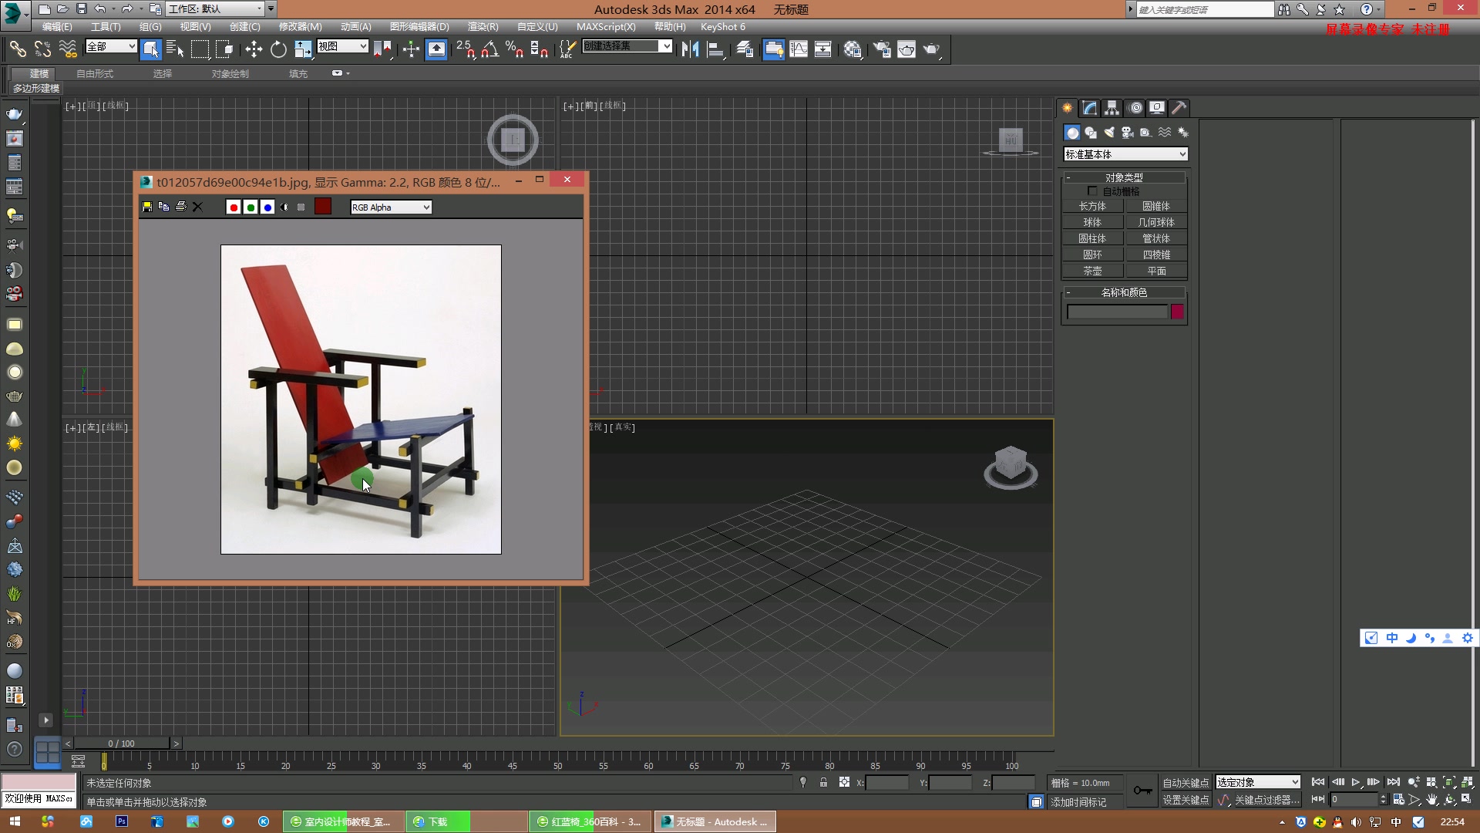1480x833 pixels.
Task: Toggle Percent Snap in main toolbar
Action: [x=515, y=49]
